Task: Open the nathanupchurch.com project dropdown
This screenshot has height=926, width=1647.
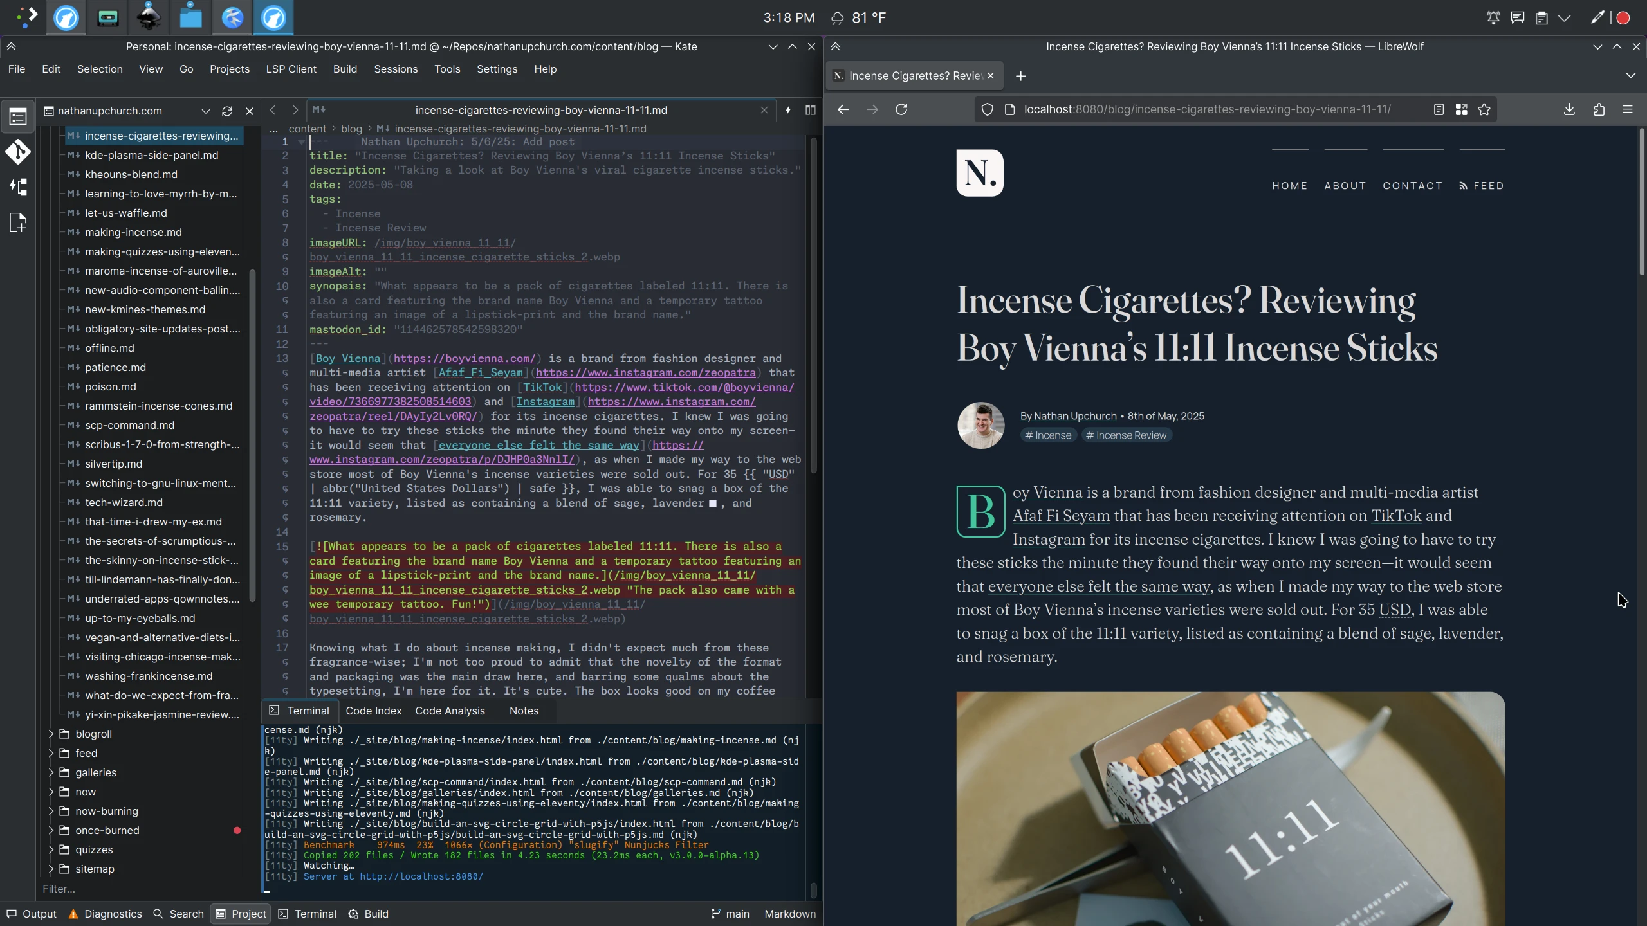Action: pyautogui.click(x=205, y=111)
